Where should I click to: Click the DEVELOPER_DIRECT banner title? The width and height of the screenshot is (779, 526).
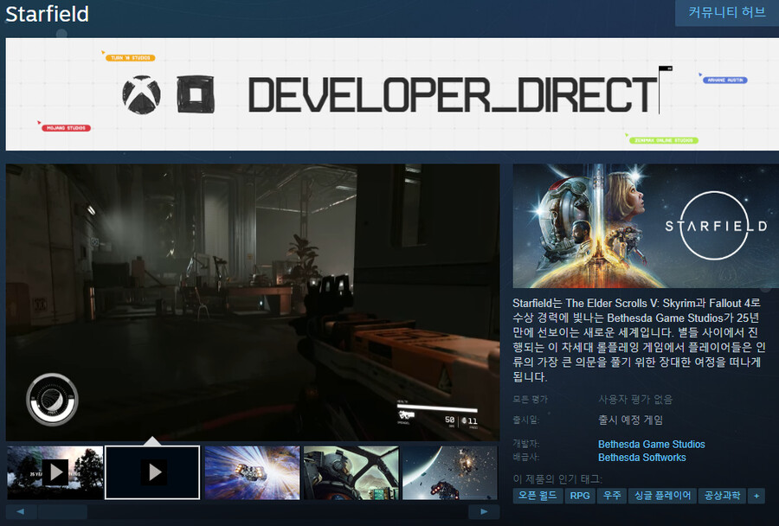(x=453, y=94)
